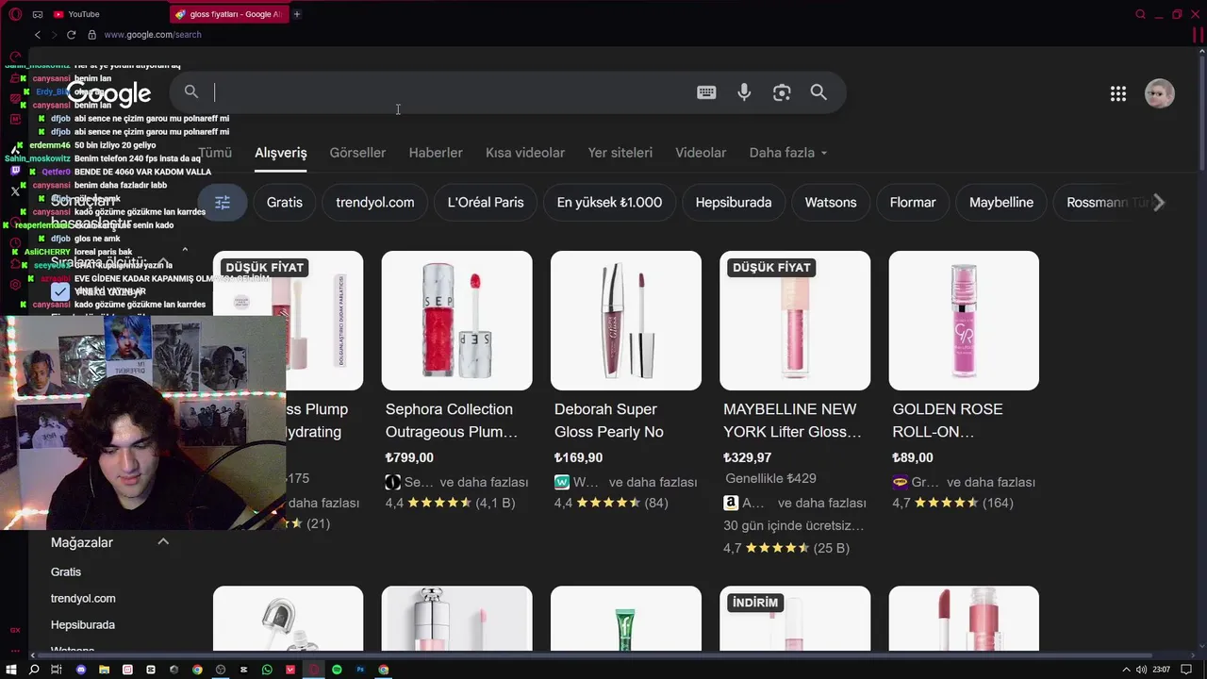Open the Videolar tab
The image size is (1207, 679).
click(x=701, y=153)
